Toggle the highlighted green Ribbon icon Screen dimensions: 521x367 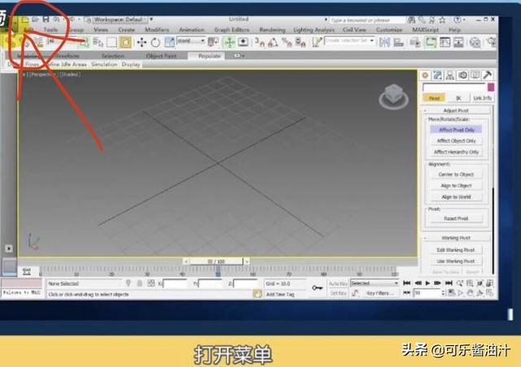(431, 42)
